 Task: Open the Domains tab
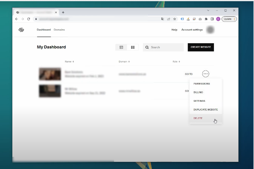click(x=59, y=30)
